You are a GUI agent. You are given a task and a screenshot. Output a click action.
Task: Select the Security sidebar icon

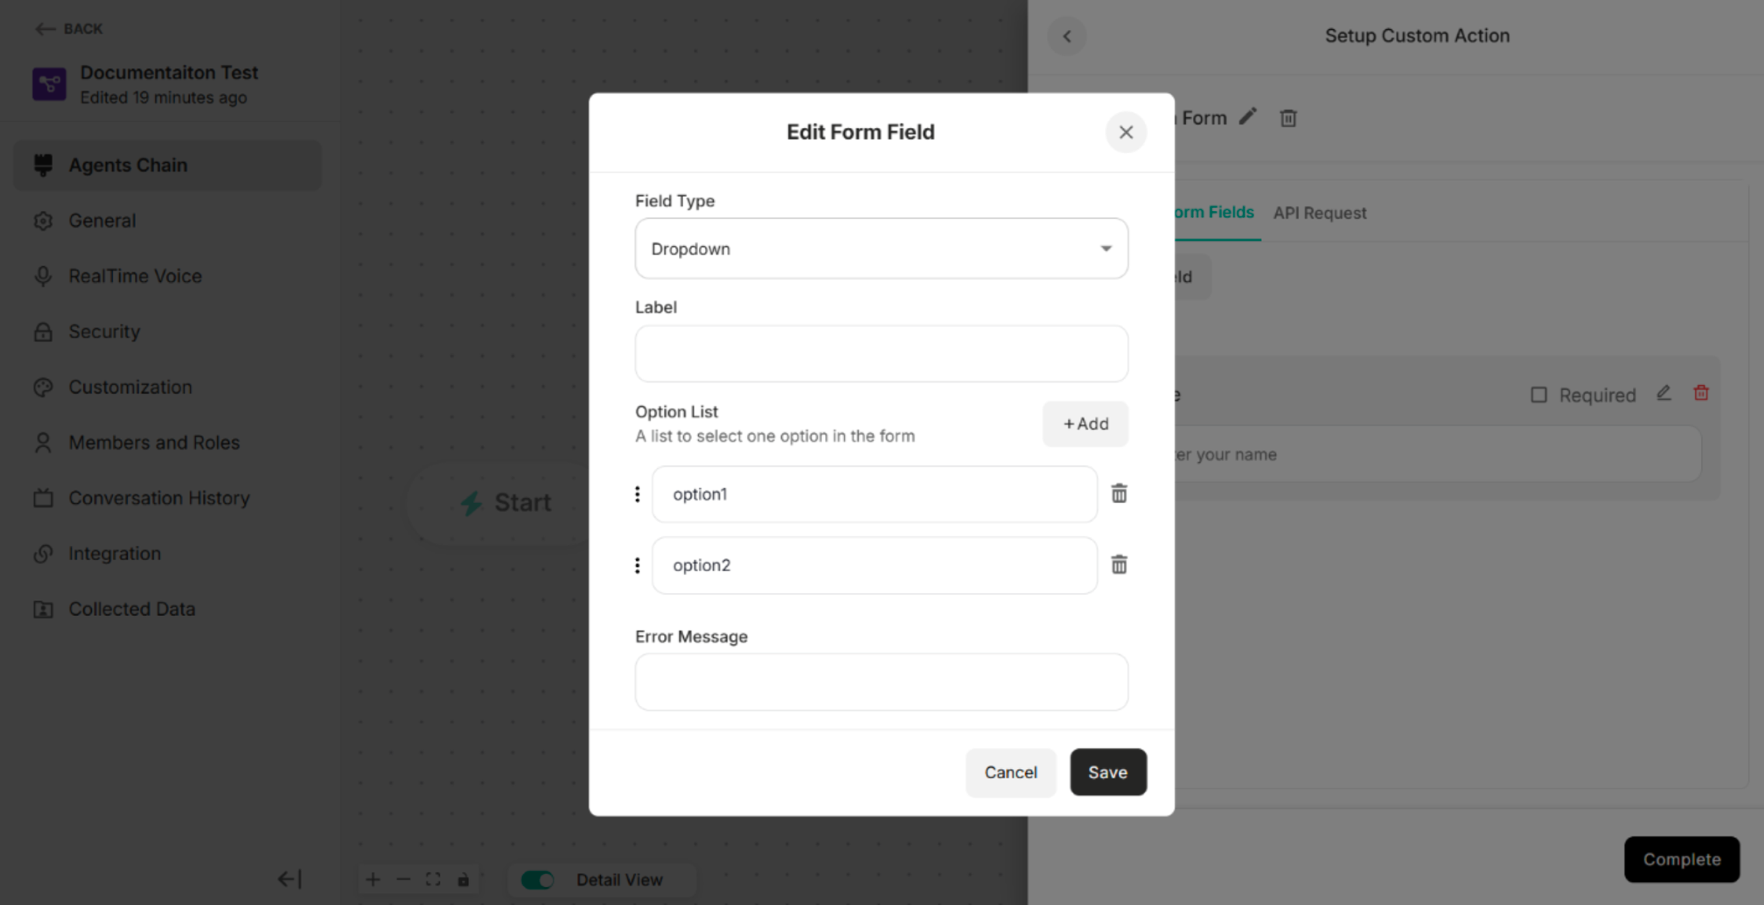(43, 332)
